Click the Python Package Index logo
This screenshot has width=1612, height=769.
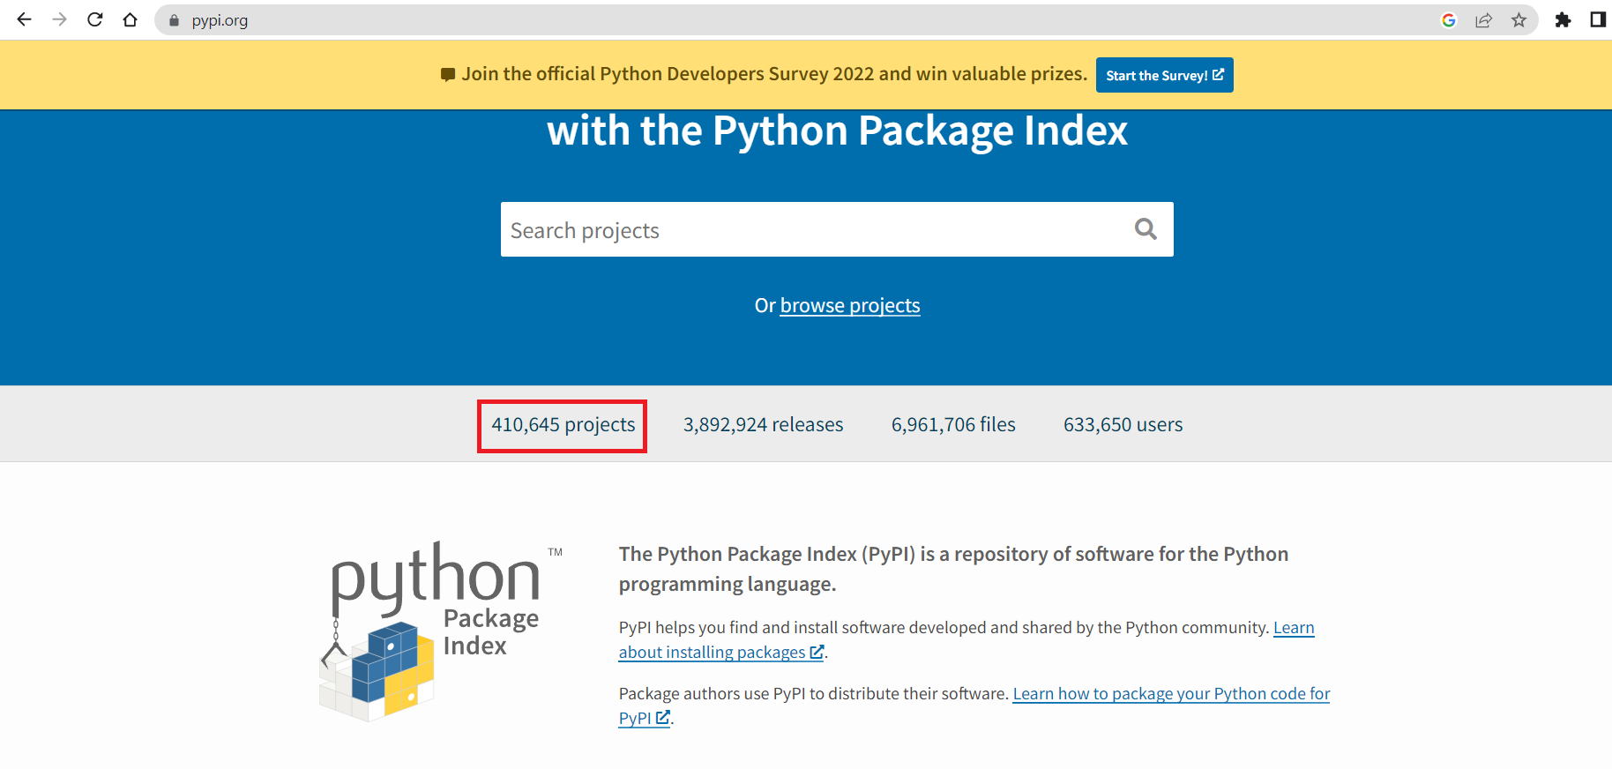(441, 631)
